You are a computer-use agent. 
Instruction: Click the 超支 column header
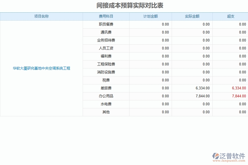230,16
